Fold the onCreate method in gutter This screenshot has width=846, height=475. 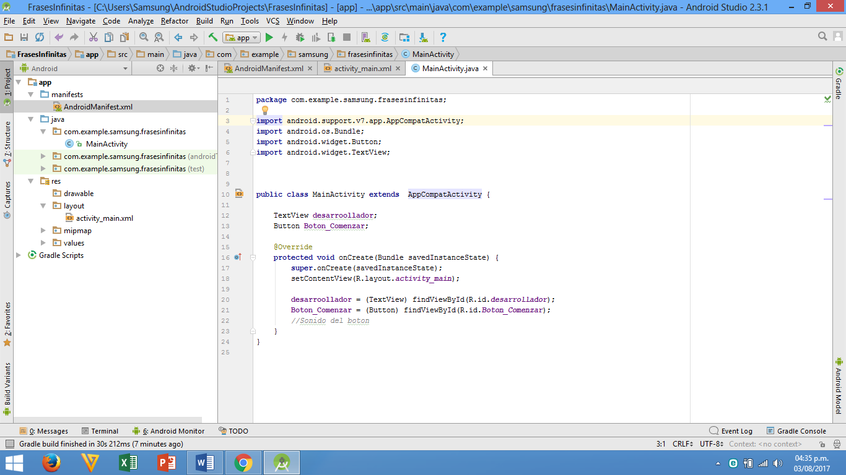click(253, 257)
